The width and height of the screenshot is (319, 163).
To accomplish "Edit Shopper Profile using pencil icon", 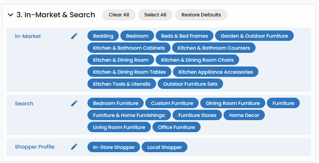I will click(x=74, y=147).
